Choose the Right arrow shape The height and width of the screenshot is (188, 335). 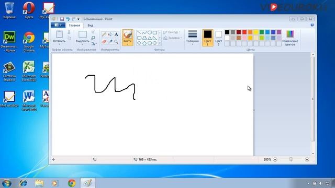155,43
